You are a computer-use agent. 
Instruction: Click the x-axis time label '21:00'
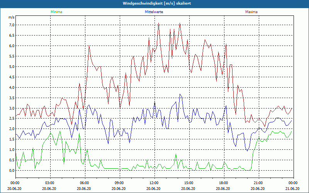(x=259, y=183)
